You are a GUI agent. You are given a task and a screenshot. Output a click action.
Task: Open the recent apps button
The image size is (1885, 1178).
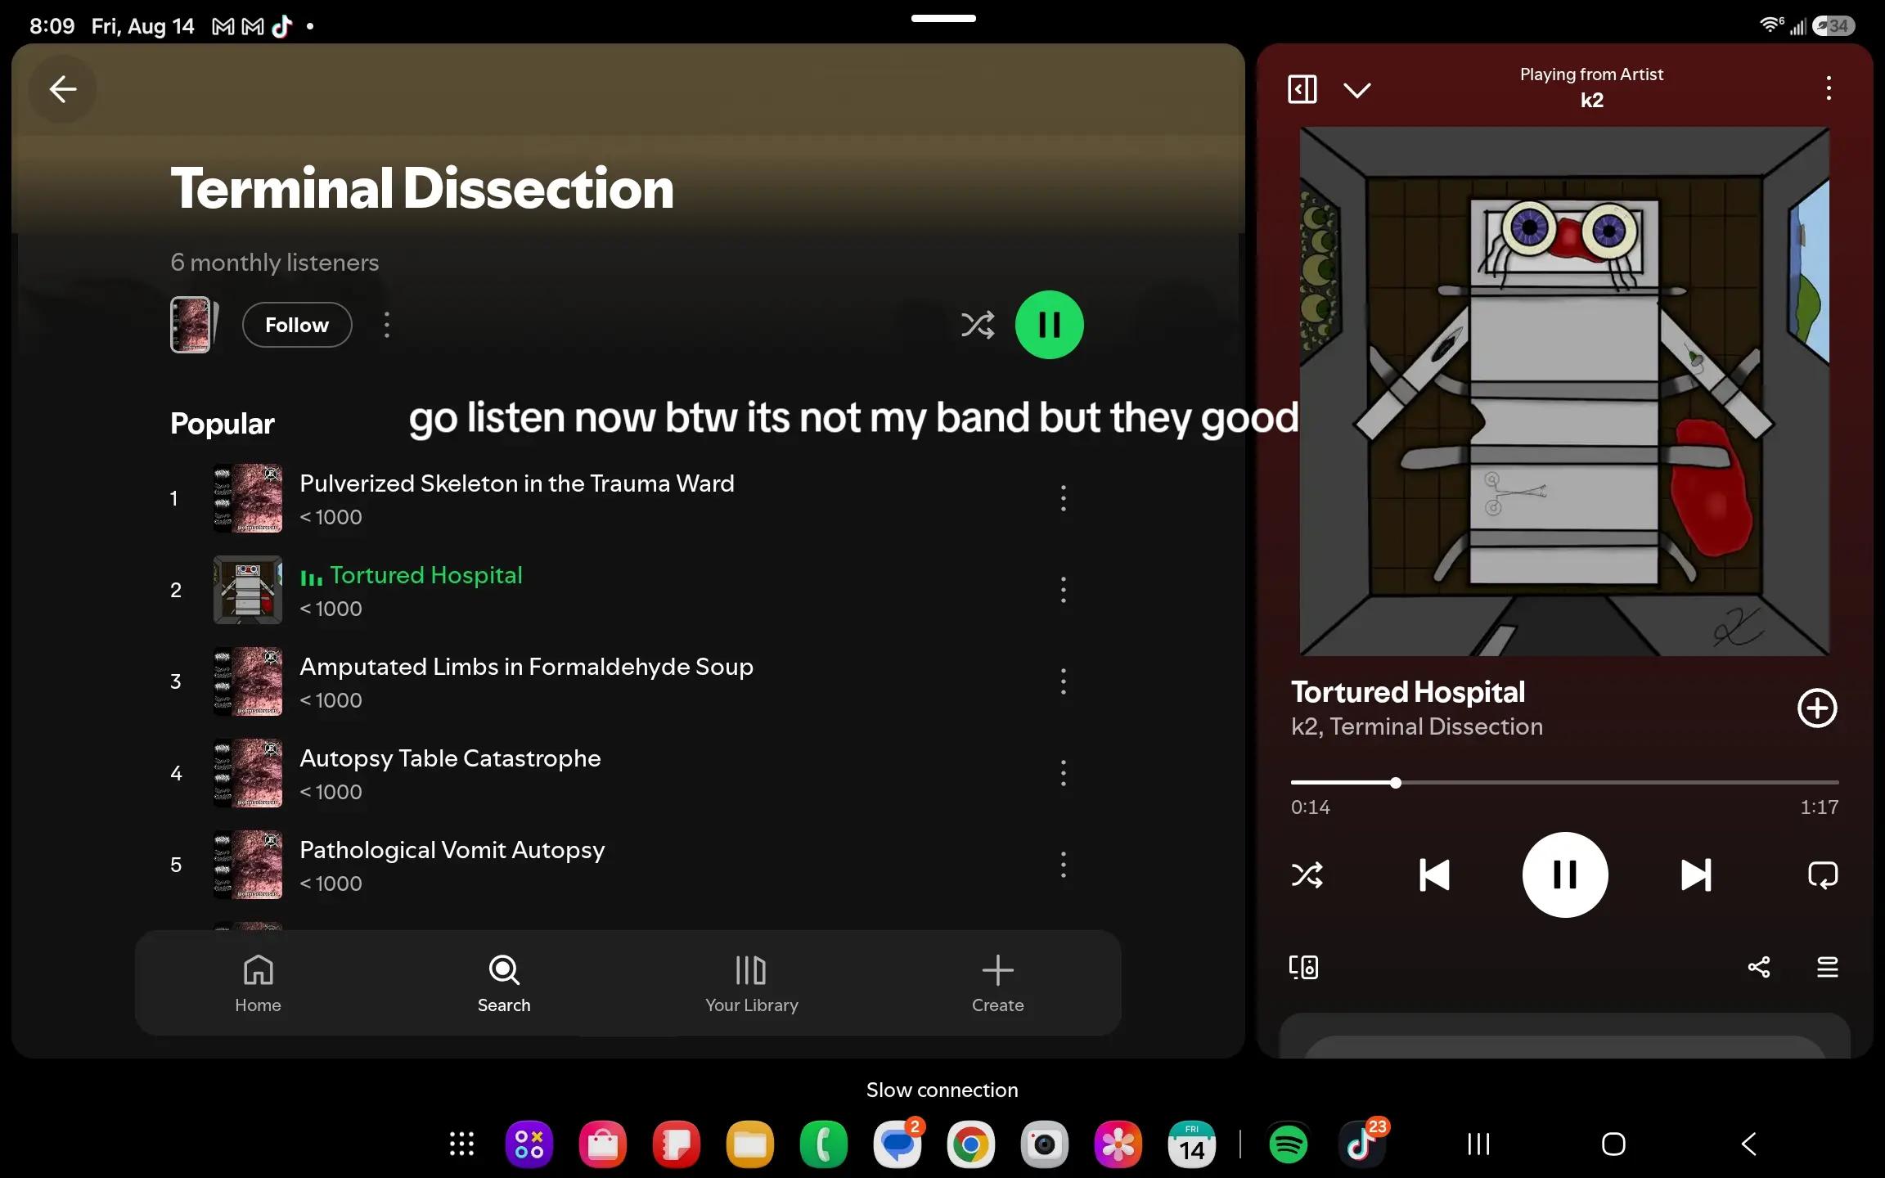(1478, 1144)
